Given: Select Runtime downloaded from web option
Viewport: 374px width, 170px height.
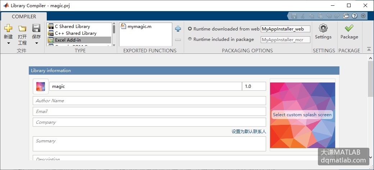Looking at the screenshot, I should pyautogui.click(x=190, y=29).
